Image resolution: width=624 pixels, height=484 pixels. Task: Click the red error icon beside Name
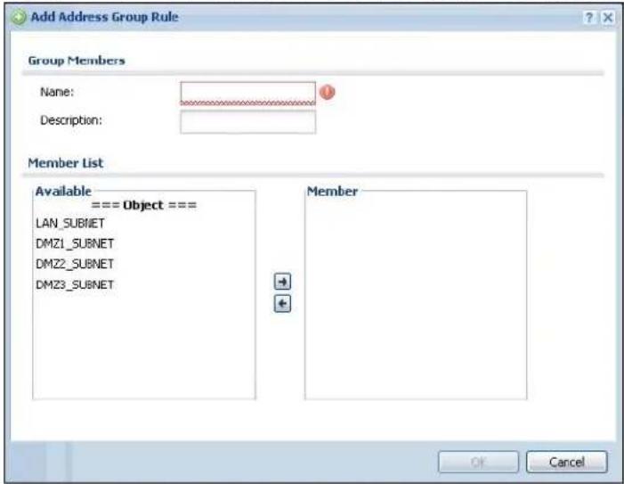(x=327, y=92)
